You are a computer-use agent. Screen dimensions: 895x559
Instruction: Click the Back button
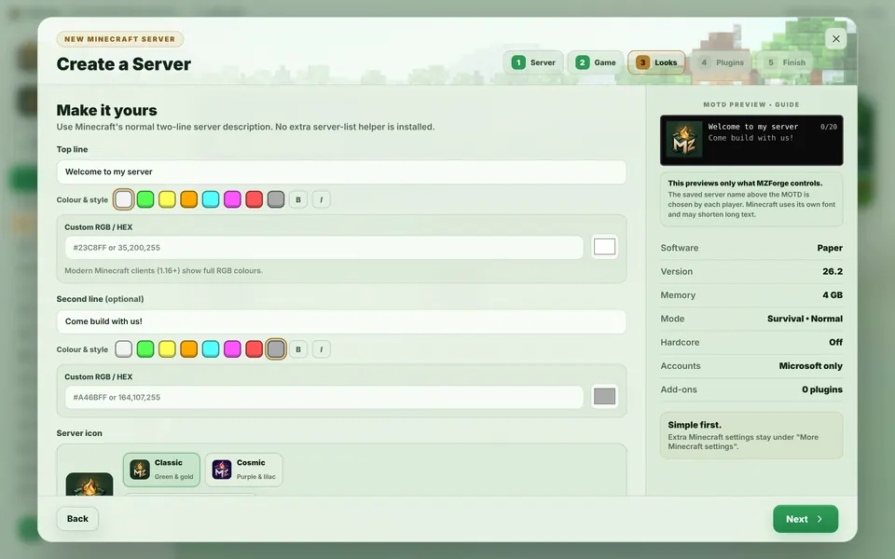point(77,519)
